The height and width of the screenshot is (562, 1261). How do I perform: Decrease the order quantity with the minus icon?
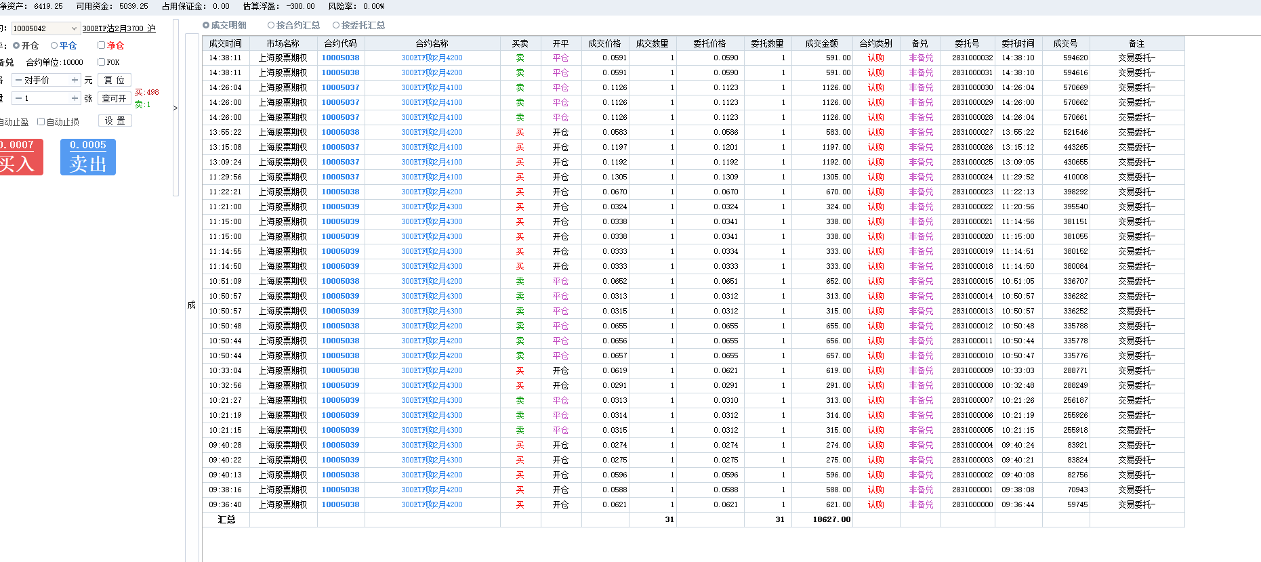point(18,98)
